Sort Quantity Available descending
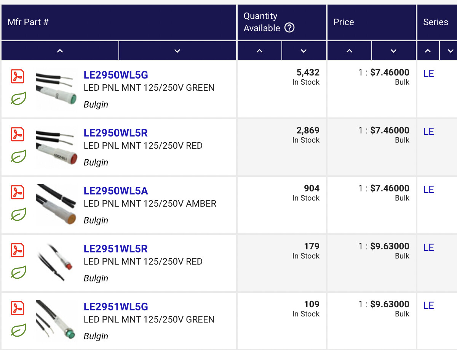The height and width of the screenshot is (350, 457). click(304, 51)
